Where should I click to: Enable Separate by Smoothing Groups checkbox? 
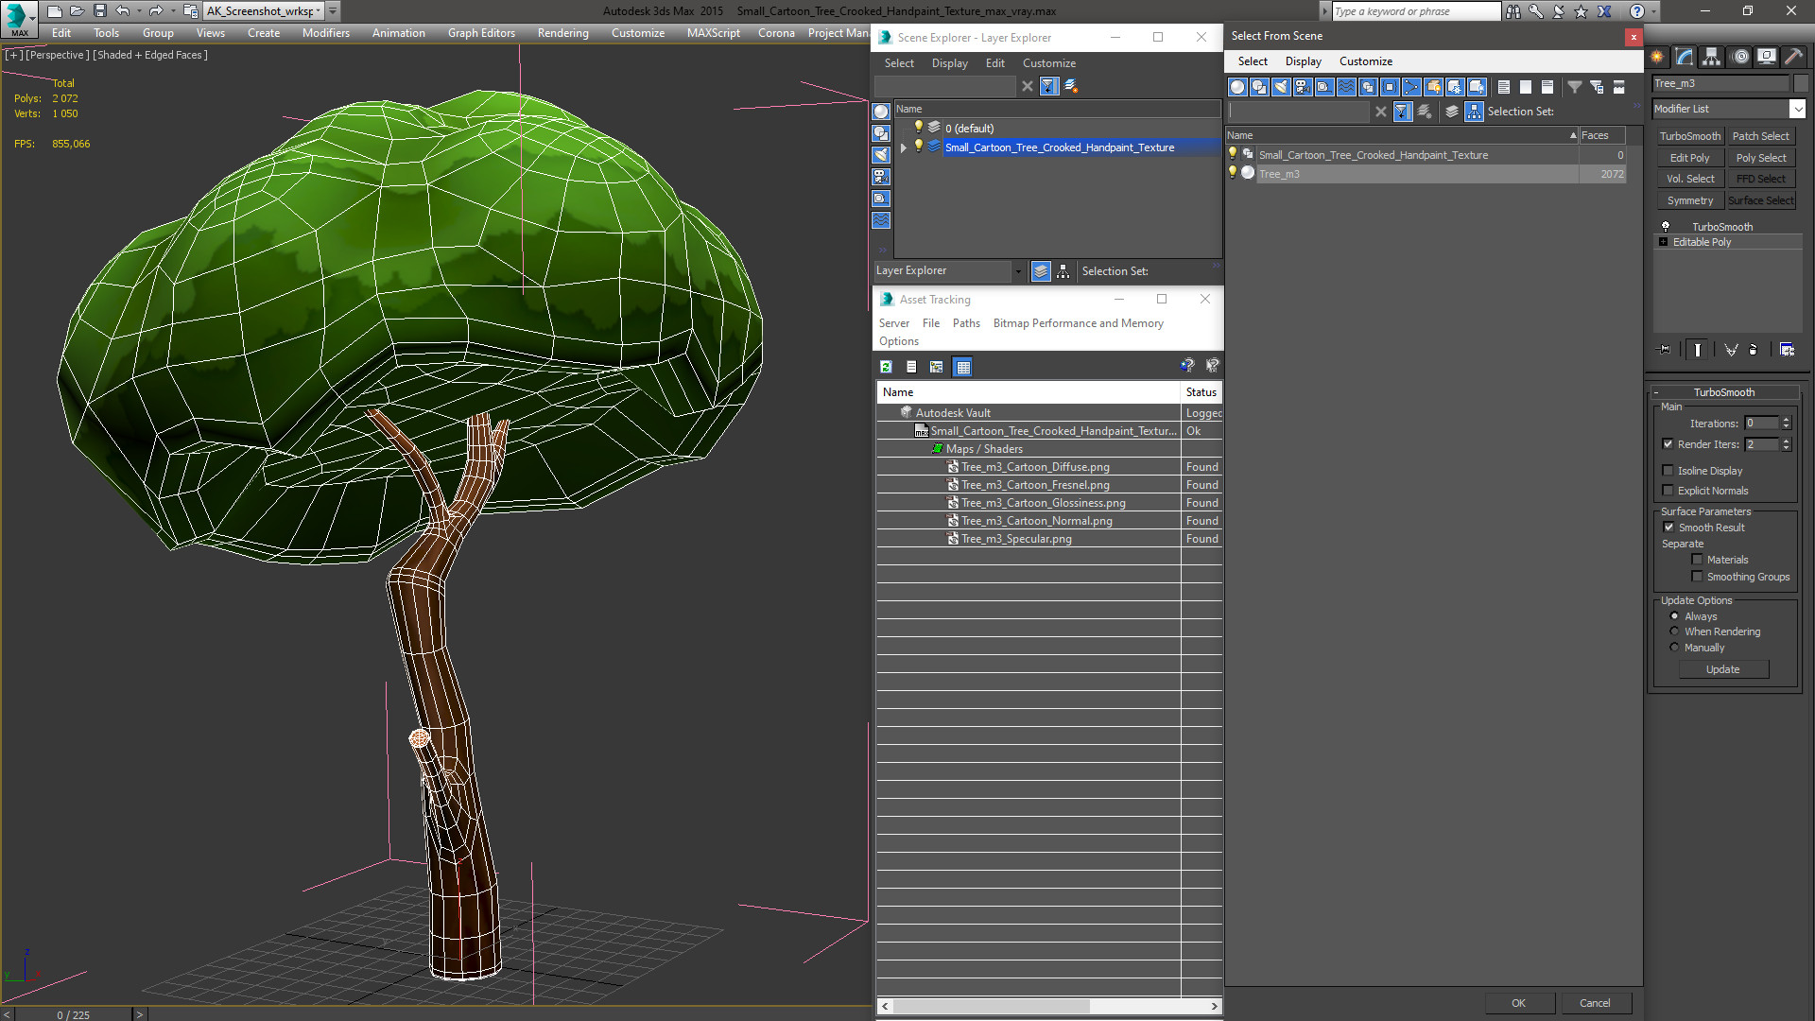1697,577
